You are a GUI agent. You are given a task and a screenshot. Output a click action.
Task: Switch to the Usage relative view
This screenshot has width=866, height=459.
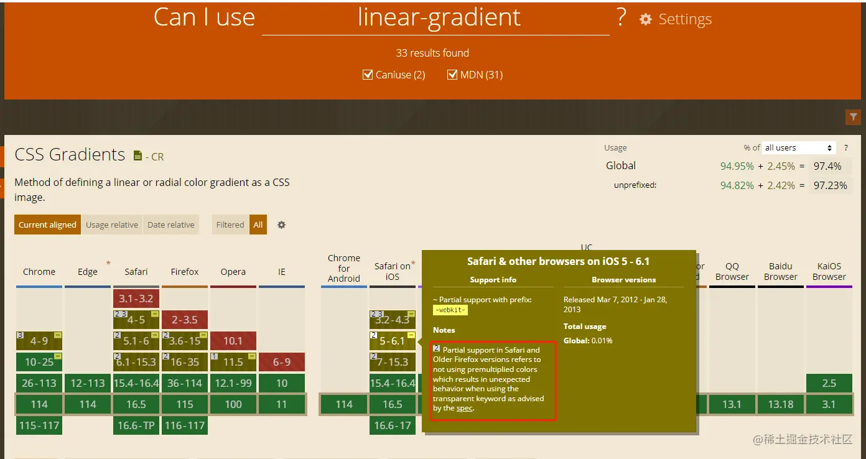coord(112,225)
